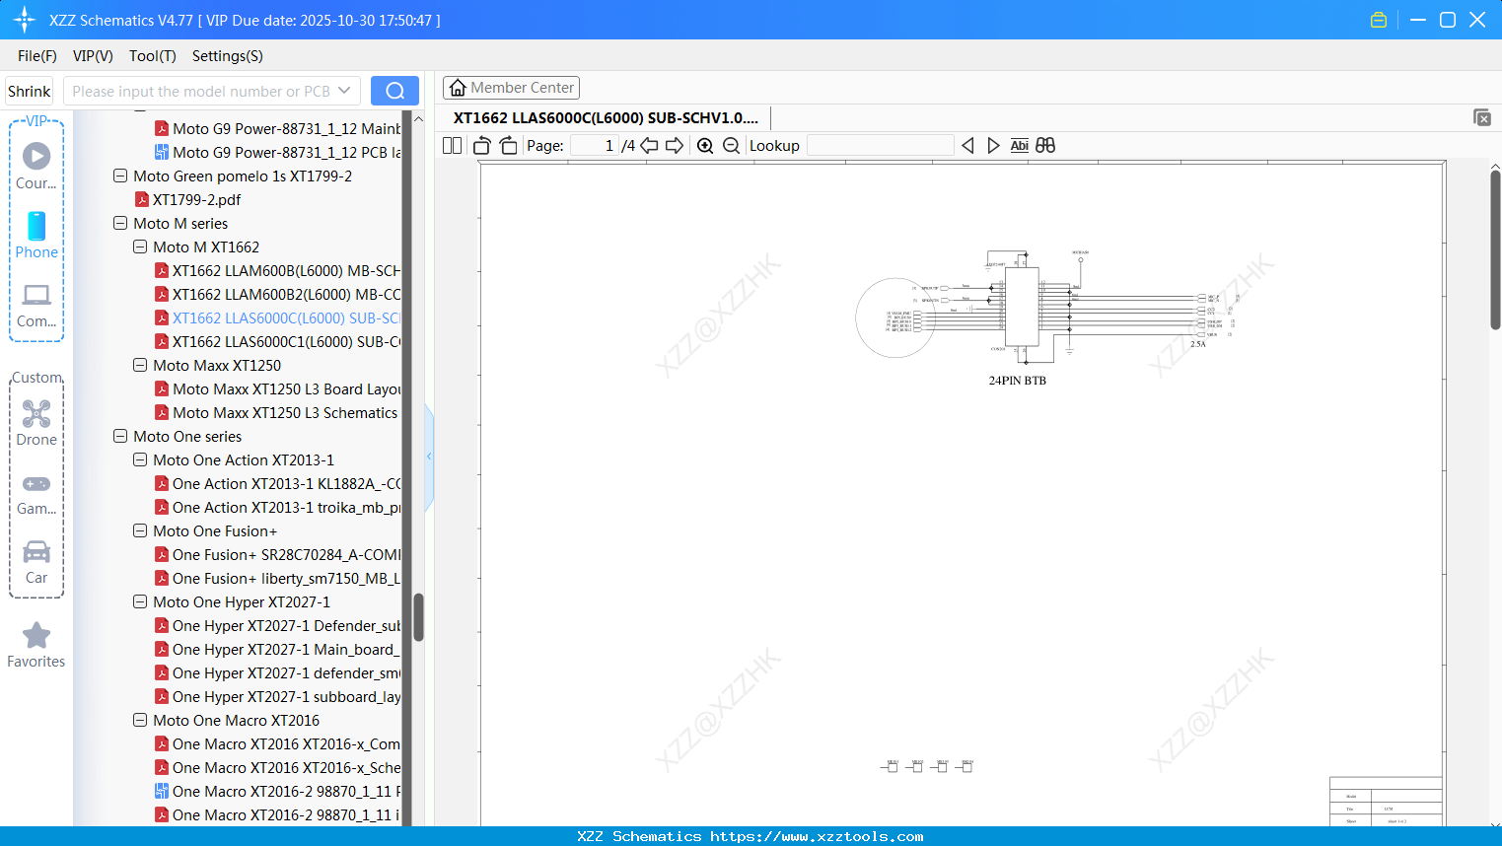Open the Tool(T) menu
Viewport: 1502px width, 846px height.
coord(152,56)
